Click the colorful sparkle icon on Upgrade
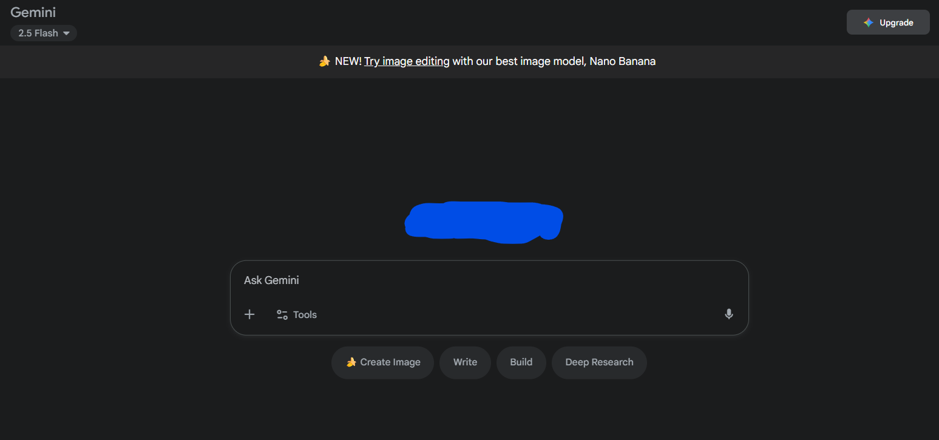The image size is (939, 440). (x=869, y=22)
